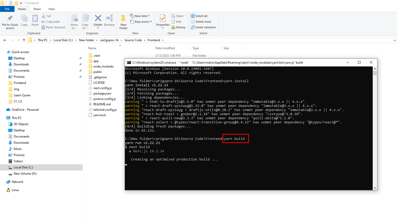Open file History from ribbon
Screen dimensions: 397x222
pos(178,27)
